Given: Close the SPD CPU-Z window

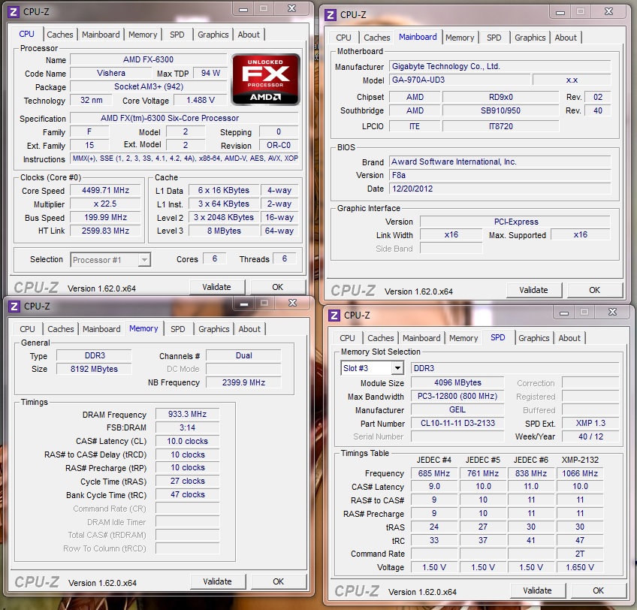Looking at the screenshot, I should [613, 313].
